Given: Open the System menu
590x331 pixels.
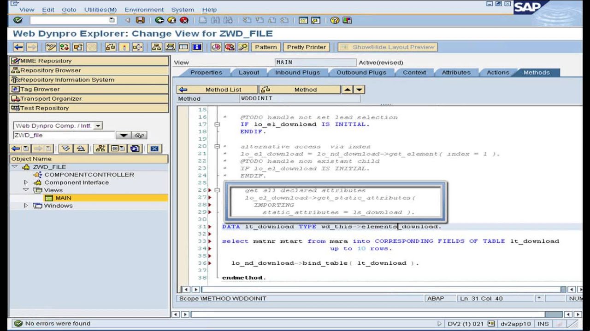Looking at the screenshot, I should pyautogui.click(x=183, y=9).
